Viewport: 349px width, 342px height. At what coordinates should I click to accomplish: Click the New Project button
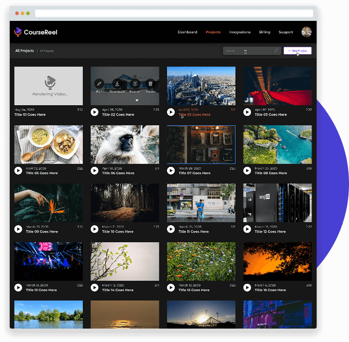coord(298,50)
